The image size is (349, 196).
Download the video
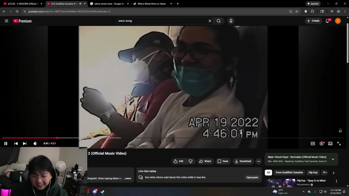[x=243, y=161]
